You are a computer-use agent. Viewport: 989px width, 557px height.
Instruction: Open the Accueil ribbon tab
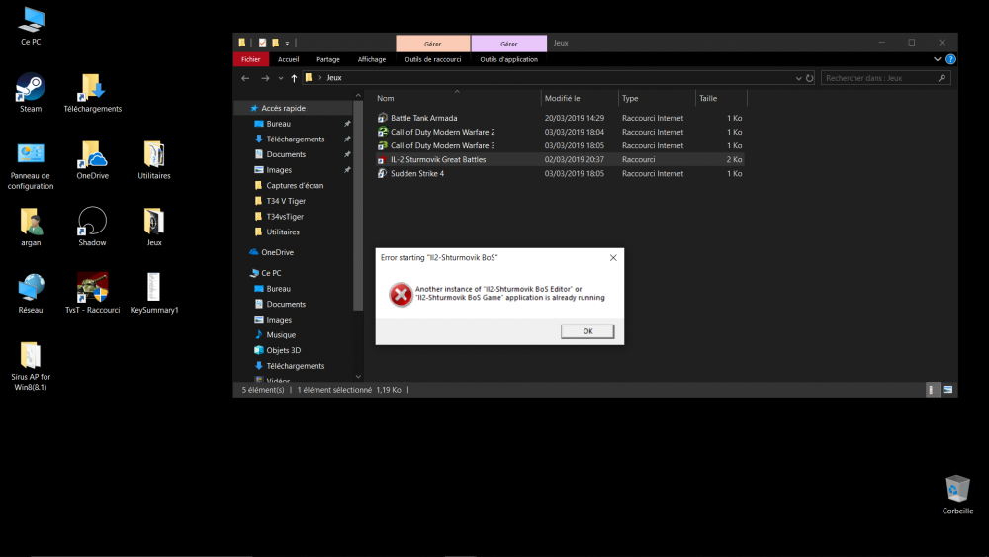[x=288, y=59]
